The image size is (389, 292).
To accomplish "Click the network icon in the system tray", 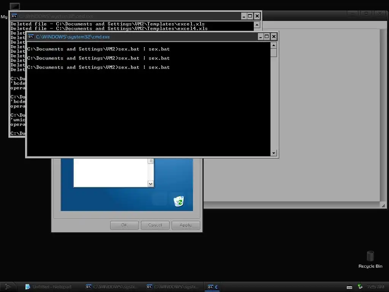I will pyautogui.click(x=360, y=287).
